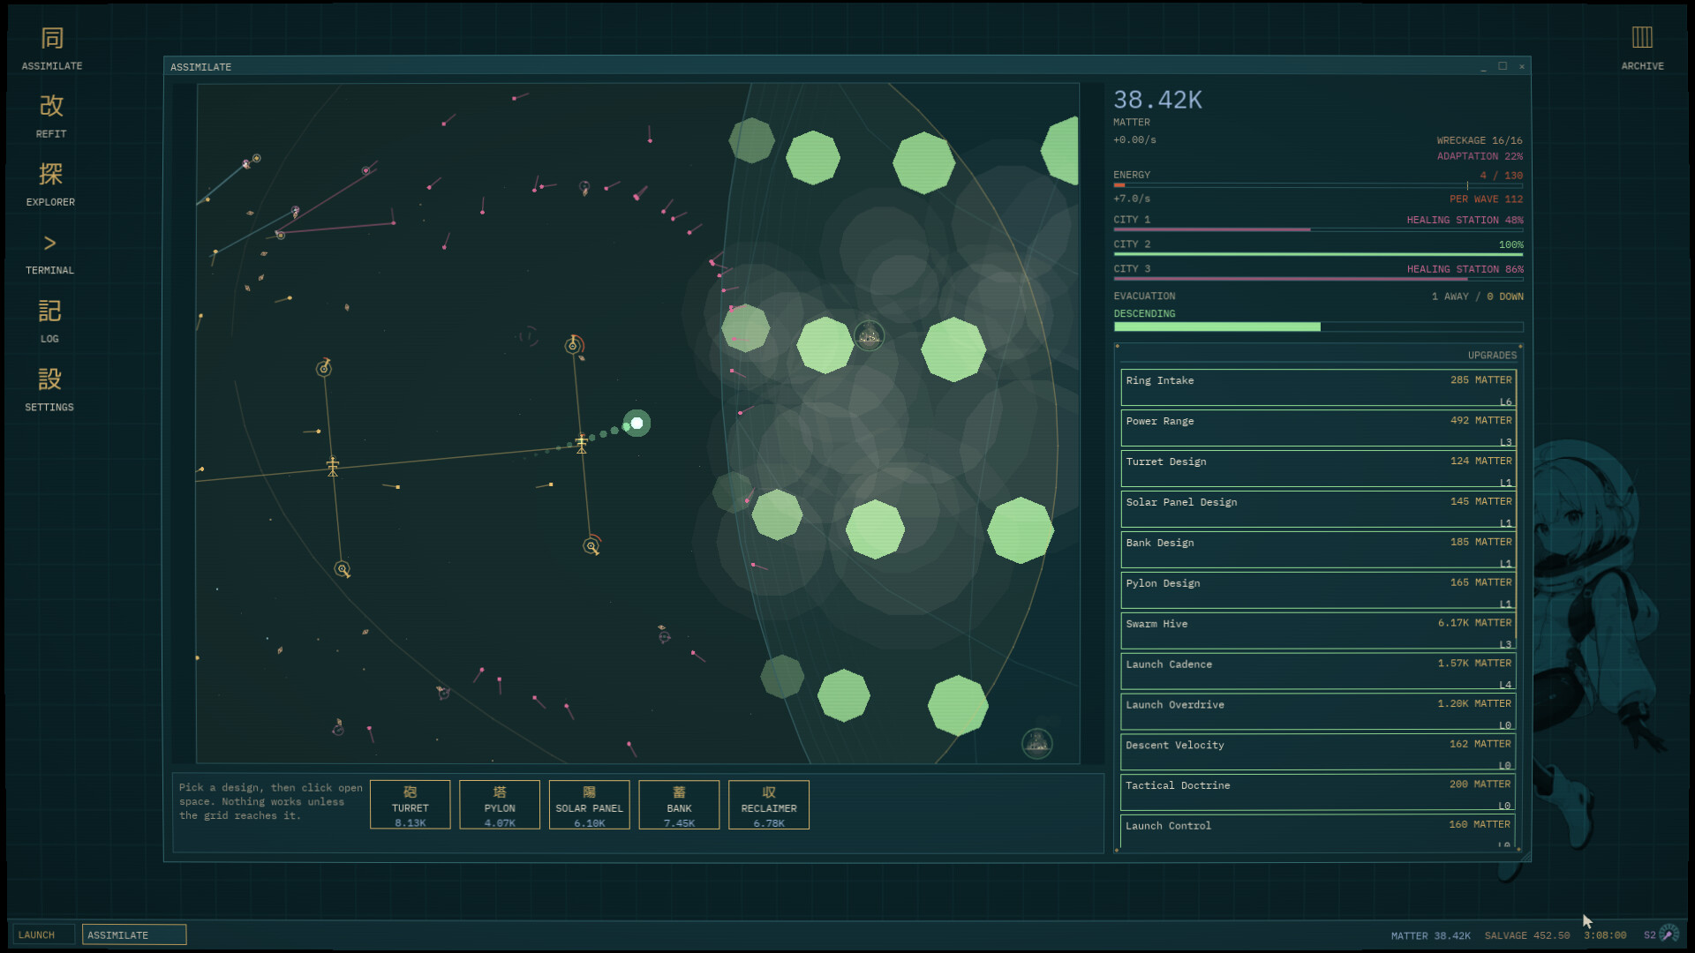Open the Settings sidebar icon
Viewport: 1695px width, 953px height.
click(49, 389)
